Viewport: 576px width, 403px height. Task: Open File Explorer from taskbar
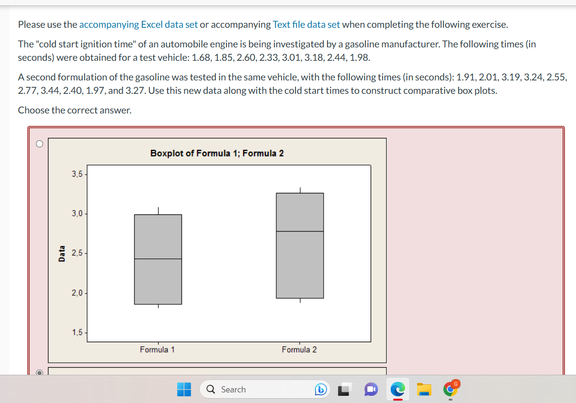424,390
